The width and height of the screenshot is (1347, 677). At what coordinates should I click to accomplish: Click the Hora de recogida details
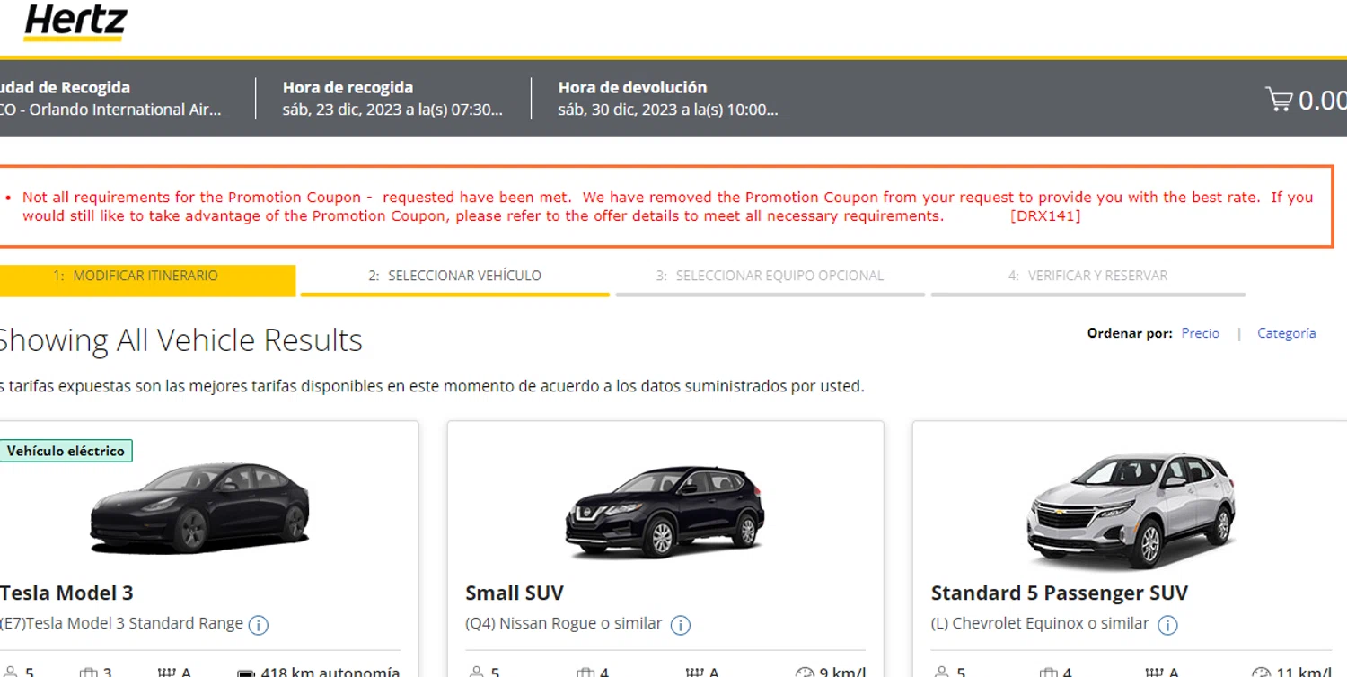tap(392, 99)
